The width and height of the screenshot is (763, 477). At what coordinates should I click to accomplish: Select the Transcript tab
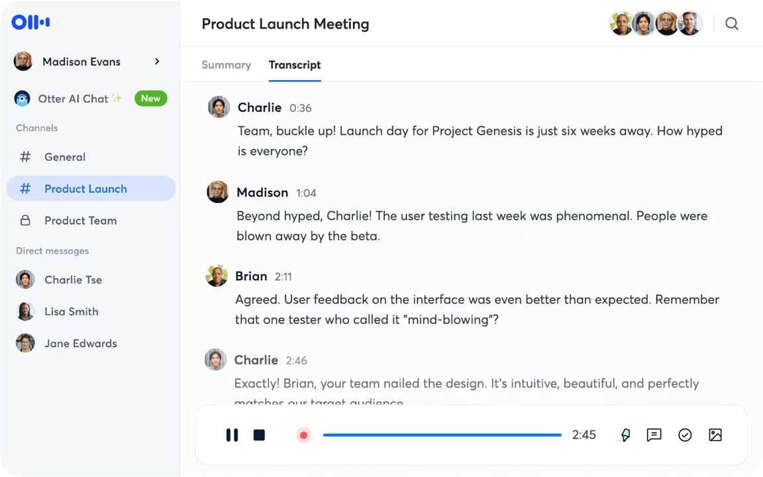pos(295,65)
